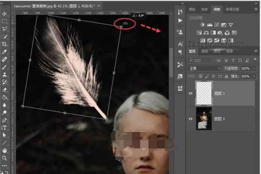This screenshot has height=174, width=261.
Task: Add a Color Lookup grid adjustment
Action: pos(234,33)
